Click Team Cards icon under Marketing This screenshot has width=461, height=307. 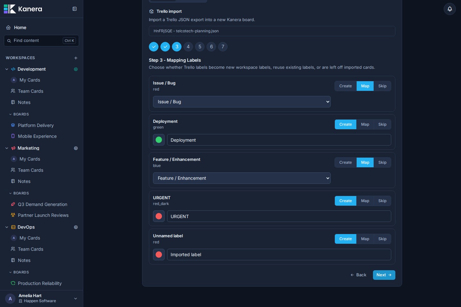(13, 170)
